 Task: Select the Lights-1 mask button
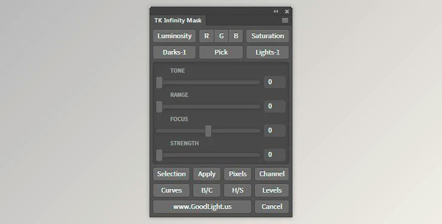pyautogui.click(x=268, y=53)
